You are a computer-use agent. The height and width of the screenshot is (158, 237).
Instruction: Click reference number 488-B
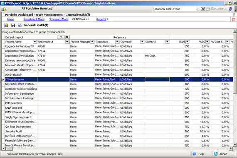[41, 46]
